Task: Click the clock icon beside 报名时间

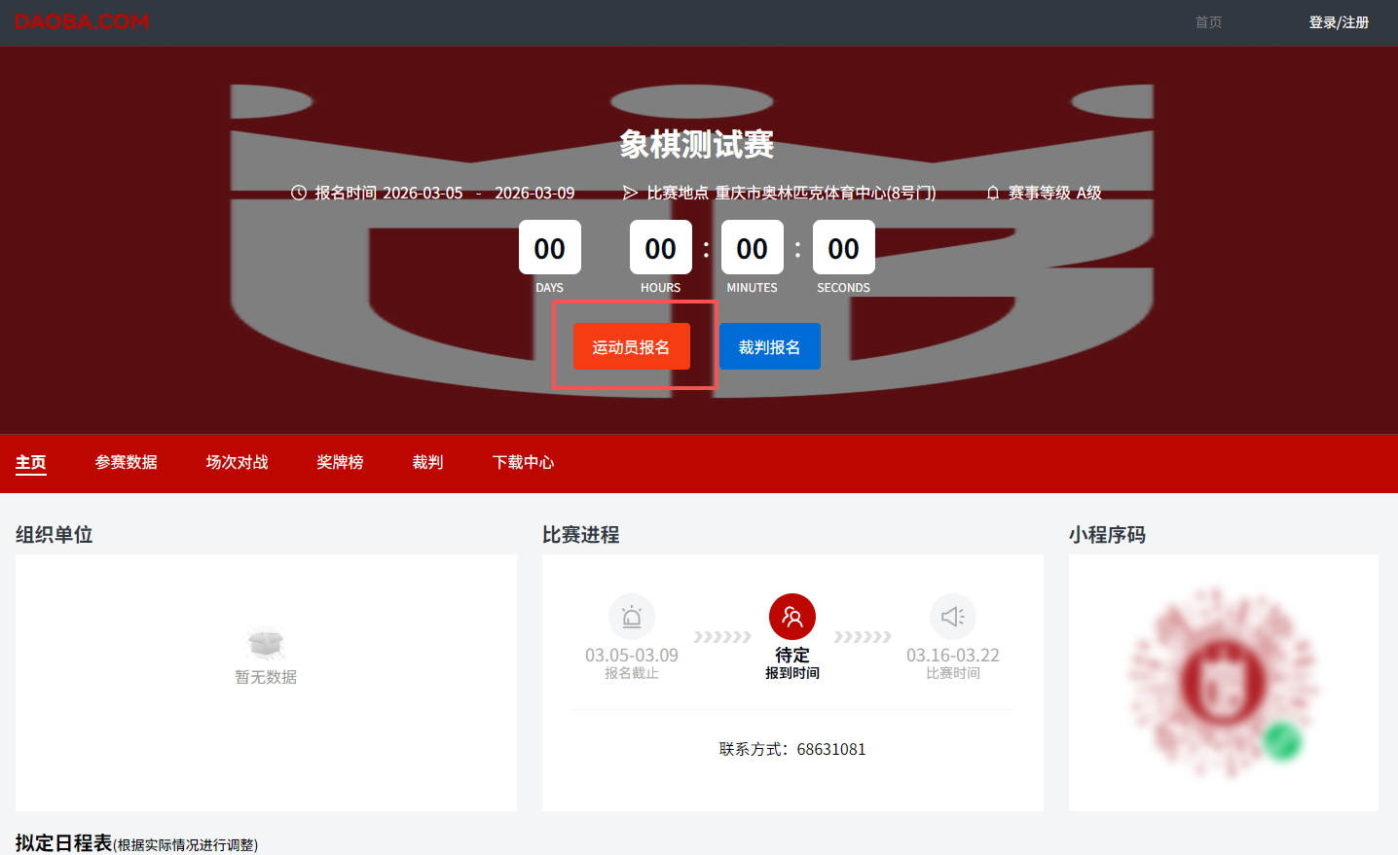Action: [299, 192]
